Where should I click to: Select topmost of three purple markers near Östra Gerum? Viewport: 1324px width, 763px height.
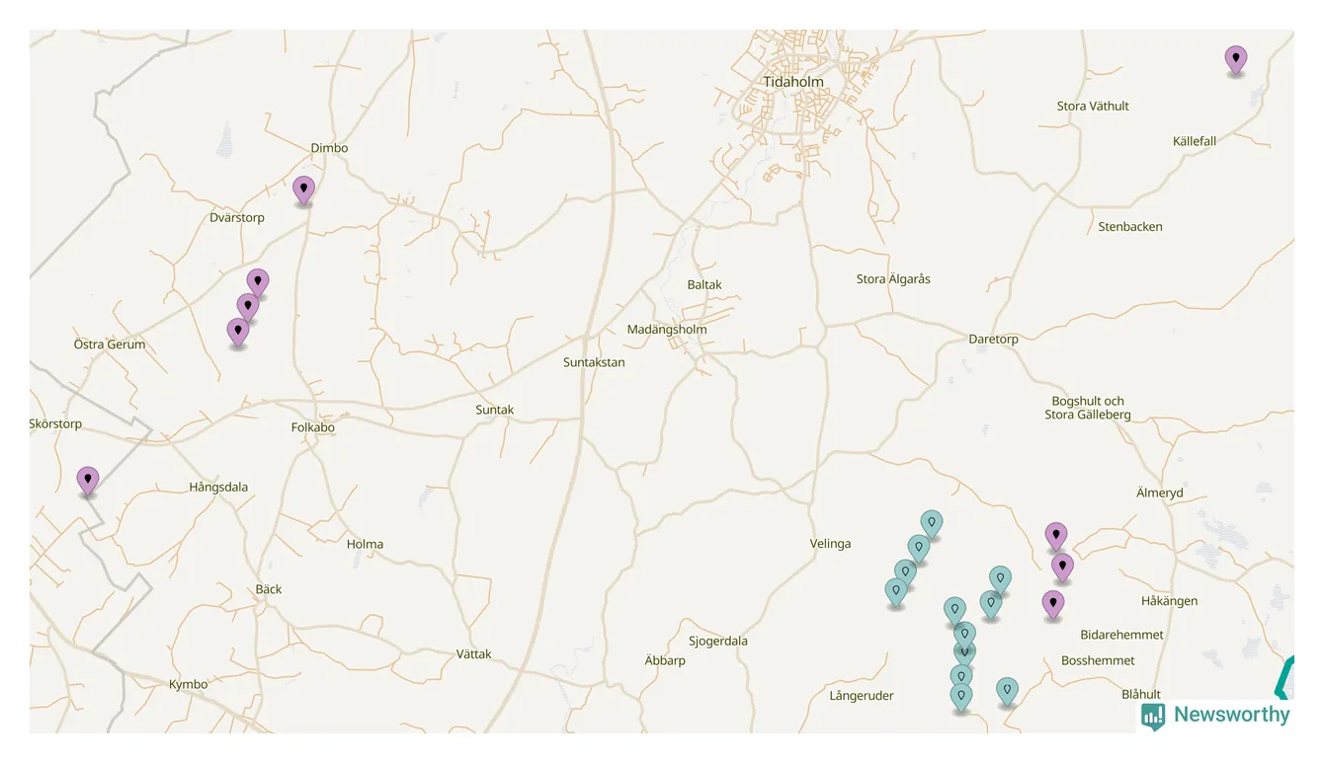click(258, 283)
